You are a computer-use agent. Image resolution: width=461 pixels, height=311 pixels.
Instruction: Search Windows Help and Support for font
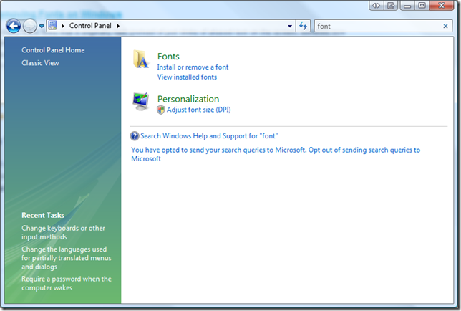209,136
